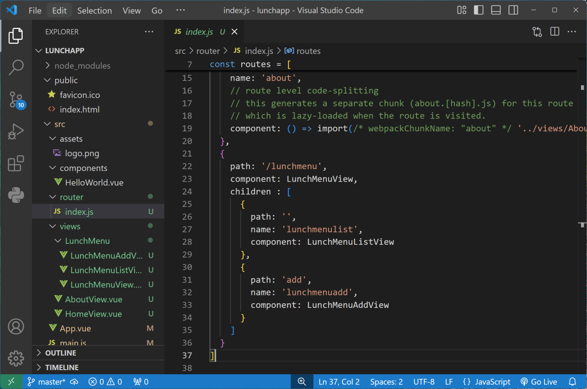
Task: Collapse the router folder
Action: [x=98, y=197]
